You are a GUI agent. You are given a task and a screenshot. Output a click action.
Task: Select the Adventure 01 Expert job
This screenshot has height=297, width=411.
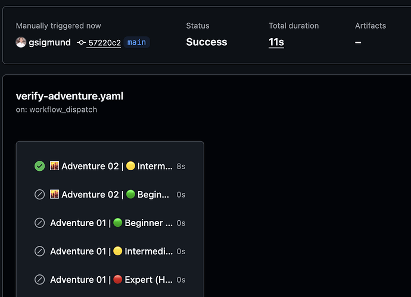(x=110, y=280)
